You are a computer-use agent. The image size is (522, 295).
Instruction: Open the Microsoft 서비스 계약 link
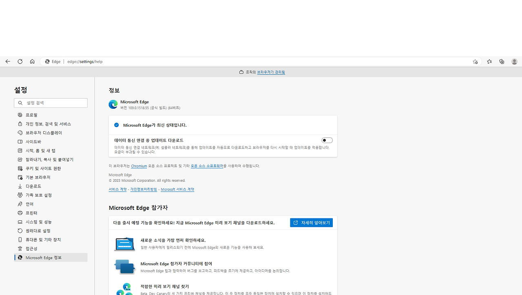point(177,189)
